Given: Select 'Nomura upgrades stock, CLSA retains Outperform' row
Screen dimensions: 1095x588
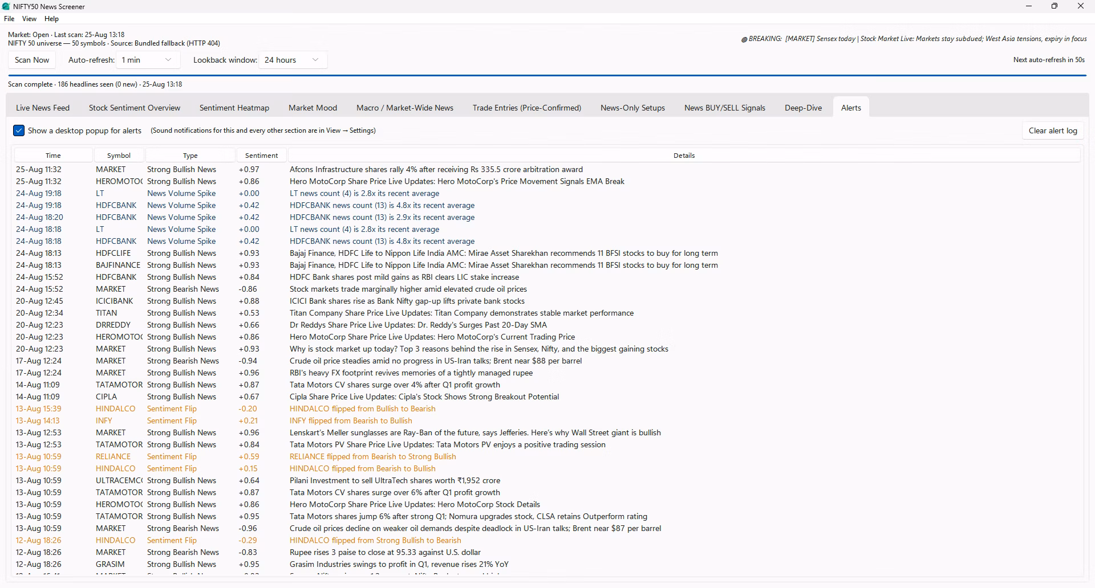Looking at the screenshot, I should [x=547, y=516].
